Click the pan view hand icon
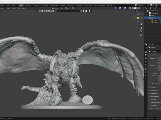Image resolution: width=161 pixels, height=120 pixels. pyautogui.click(x=141, y=28)
